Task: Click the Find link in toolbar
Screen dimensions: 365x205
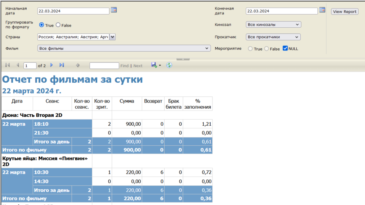Action: [124, 66]
